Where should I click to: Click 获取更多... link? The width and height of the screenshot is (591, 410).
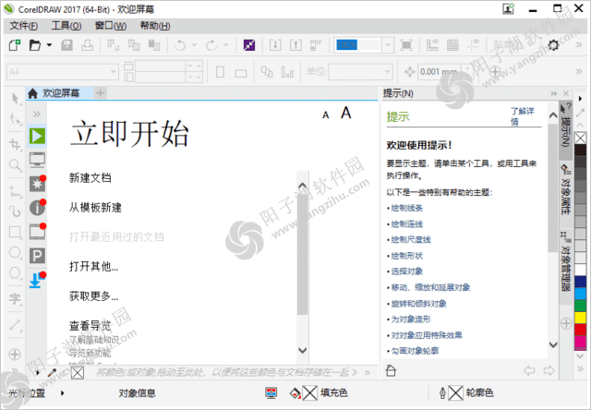pos(93,296)
